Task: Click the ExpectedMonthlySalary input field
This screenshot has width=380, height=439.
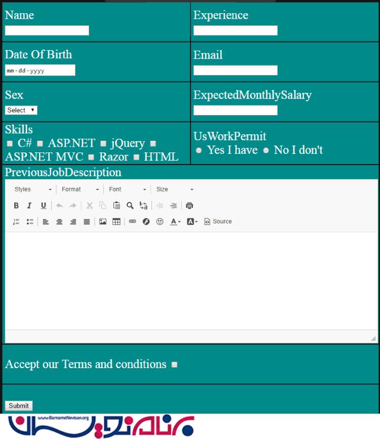Action: pyautogui.click(x=236, y=110)
